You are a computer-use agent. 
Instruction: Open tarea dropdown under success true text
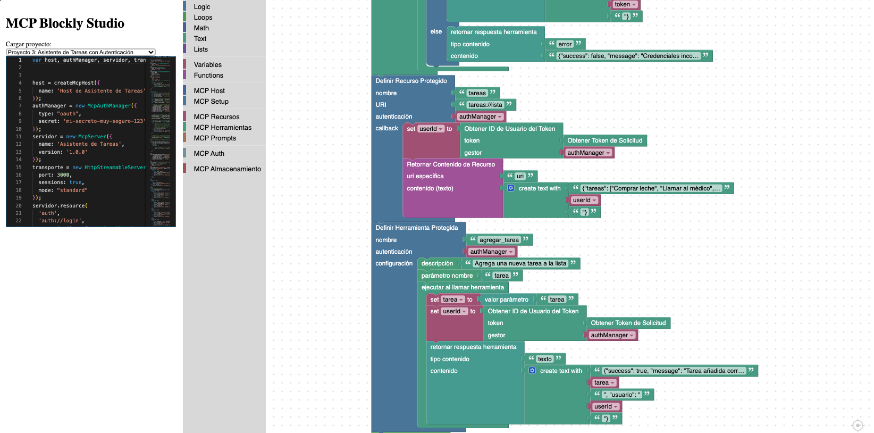click(604, 382)
